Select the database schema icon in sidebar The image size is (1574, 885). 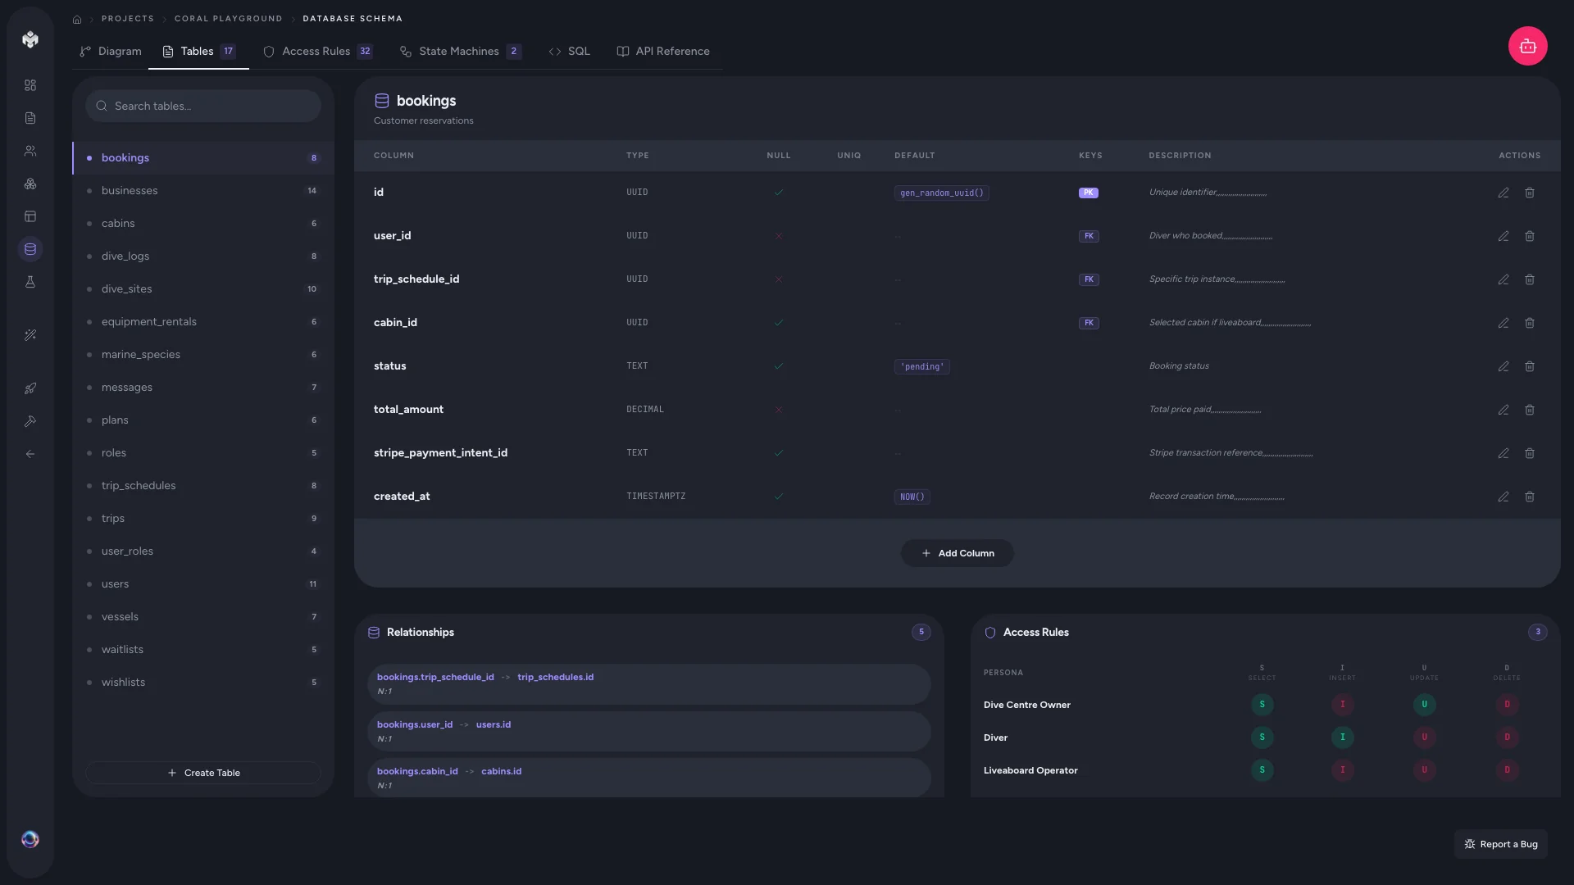[30, 249]
